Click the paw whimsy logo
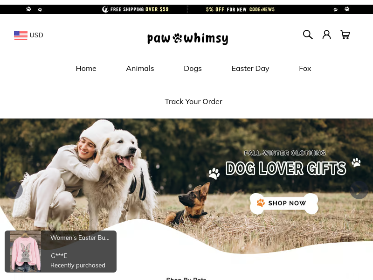 pyautogui.click(x=188, y=38)
